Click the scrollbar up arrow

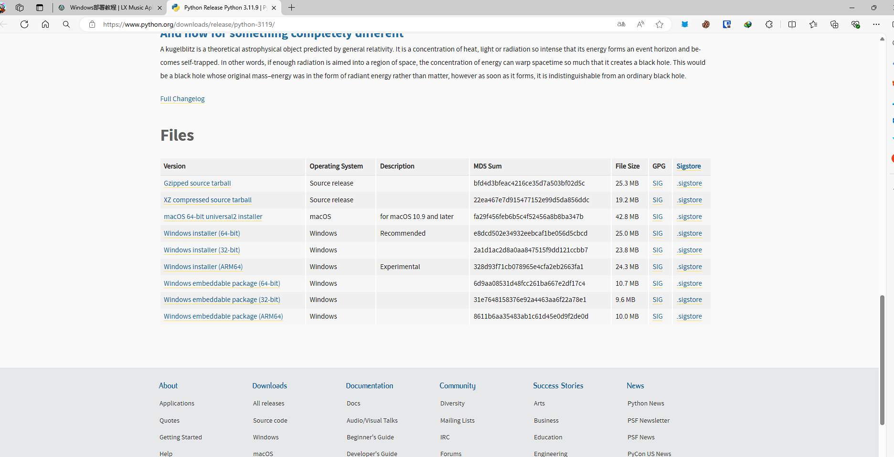pyautogui.click(x=882, y=39)
